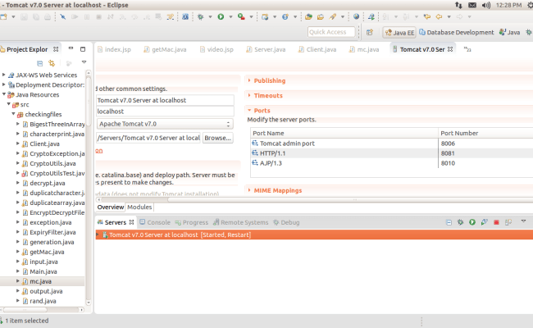Click the Run green play toolbar icon
This screenshot has width=533, height=328.
click(221, 16)
